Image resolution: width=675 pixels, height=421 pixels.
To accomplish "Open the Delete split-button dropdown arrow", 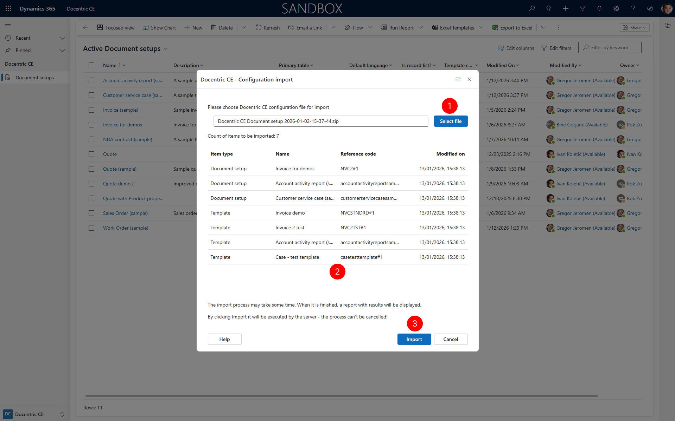I will [243, 27].
